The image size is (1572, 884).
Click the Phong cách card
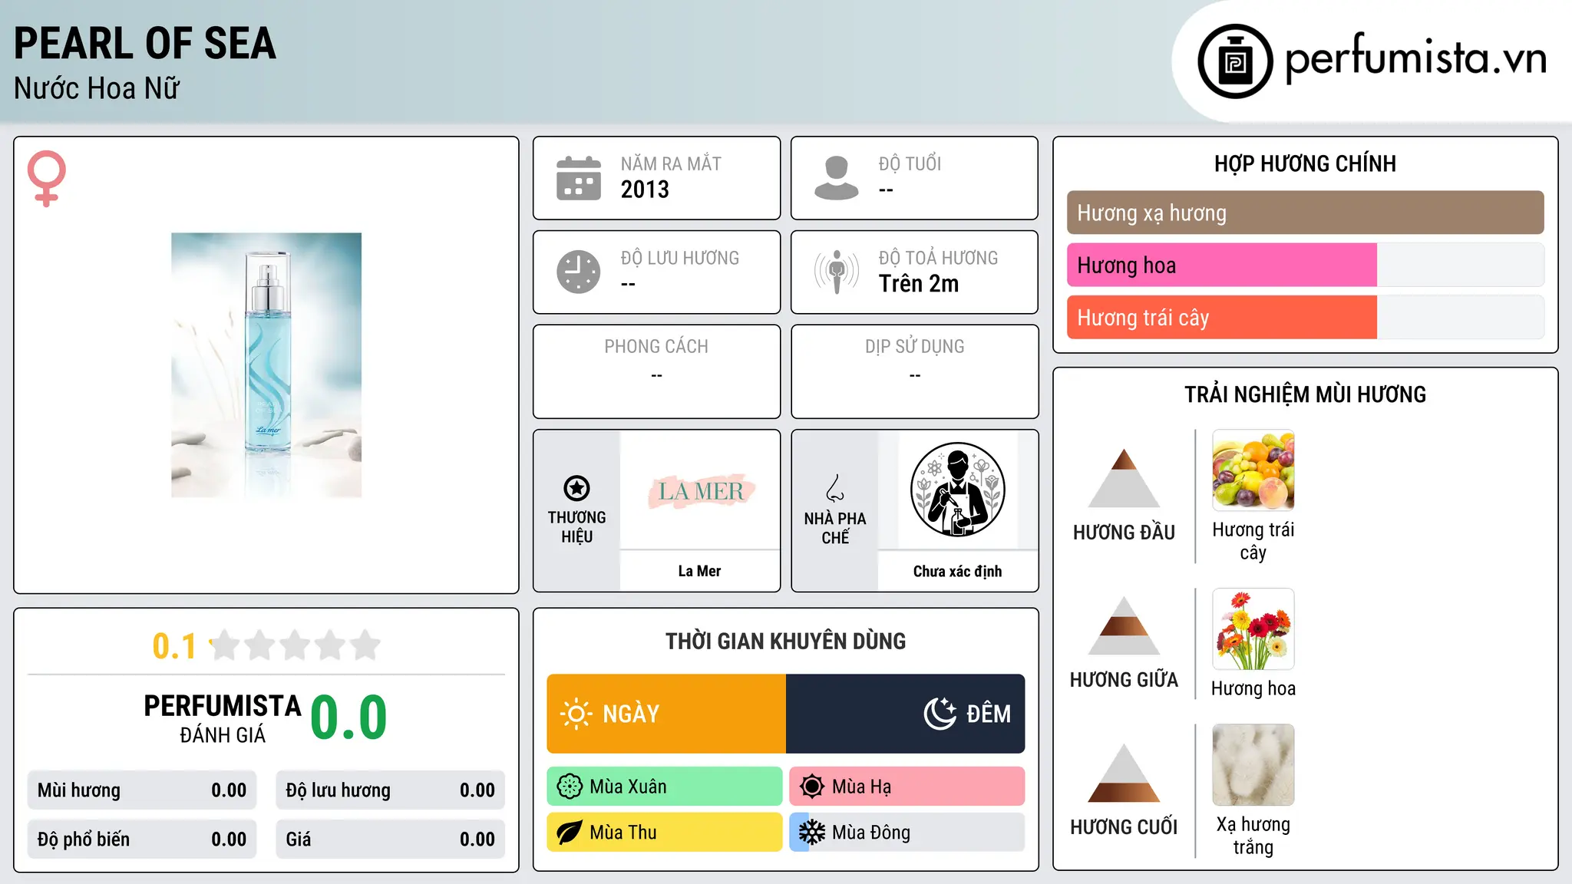tap(656, 371)
